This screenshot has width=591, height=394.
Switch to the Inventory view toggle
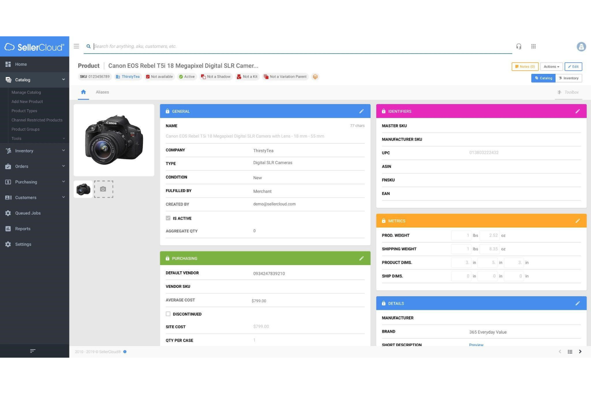pos(569,78)
